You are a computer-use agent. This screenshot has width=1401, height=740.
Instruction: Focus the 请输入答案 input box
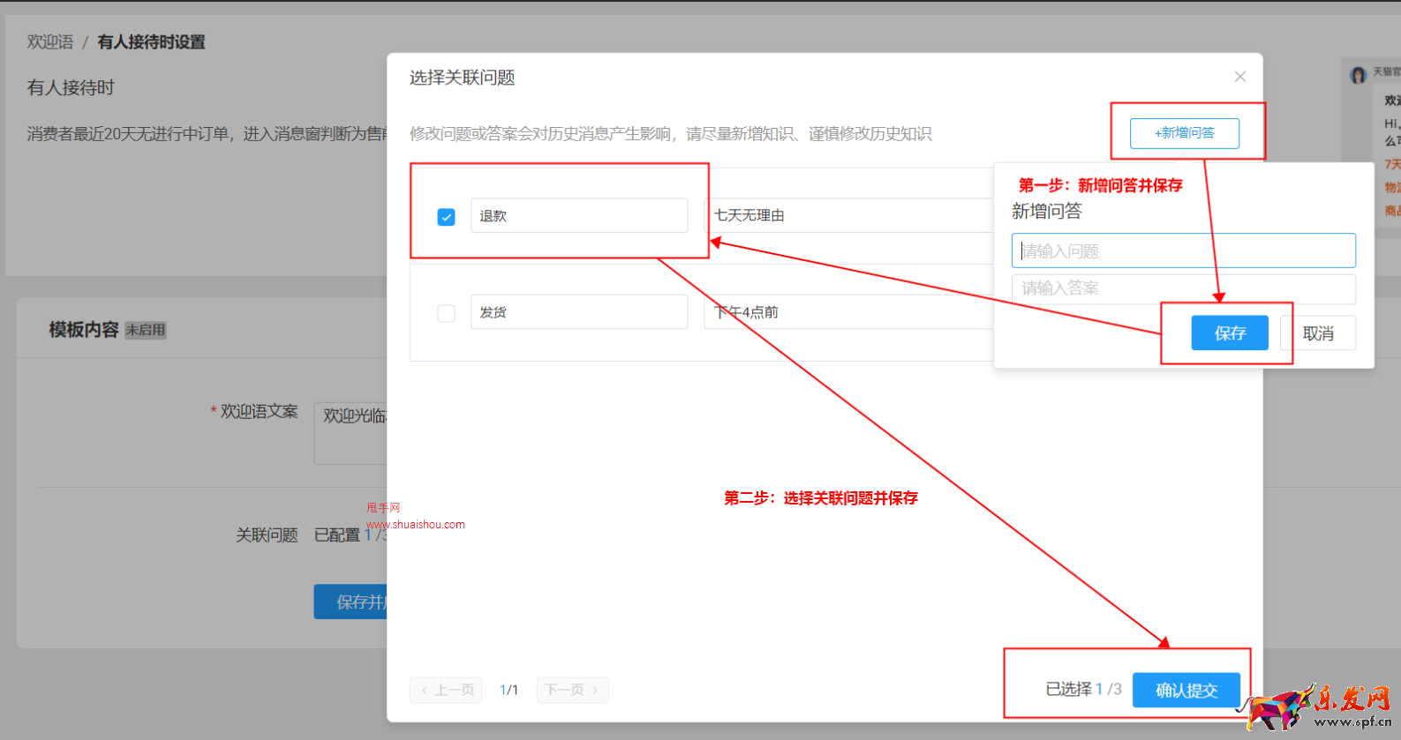point(1183,288)
